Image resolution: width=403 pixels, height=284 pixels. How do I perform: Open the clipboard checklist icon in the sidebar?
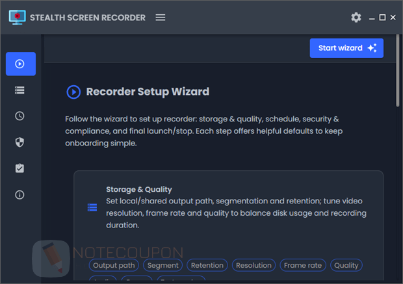click(19, 168)
